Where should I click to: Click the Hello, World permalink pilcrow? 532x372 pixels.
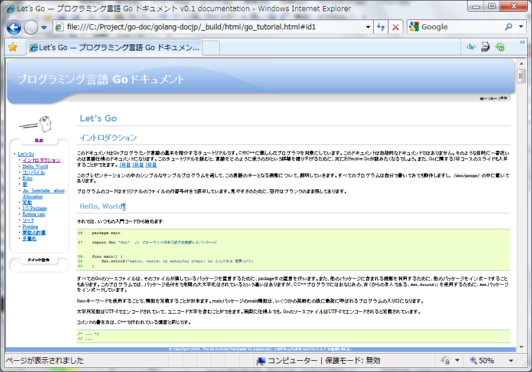tap(123, 206)
